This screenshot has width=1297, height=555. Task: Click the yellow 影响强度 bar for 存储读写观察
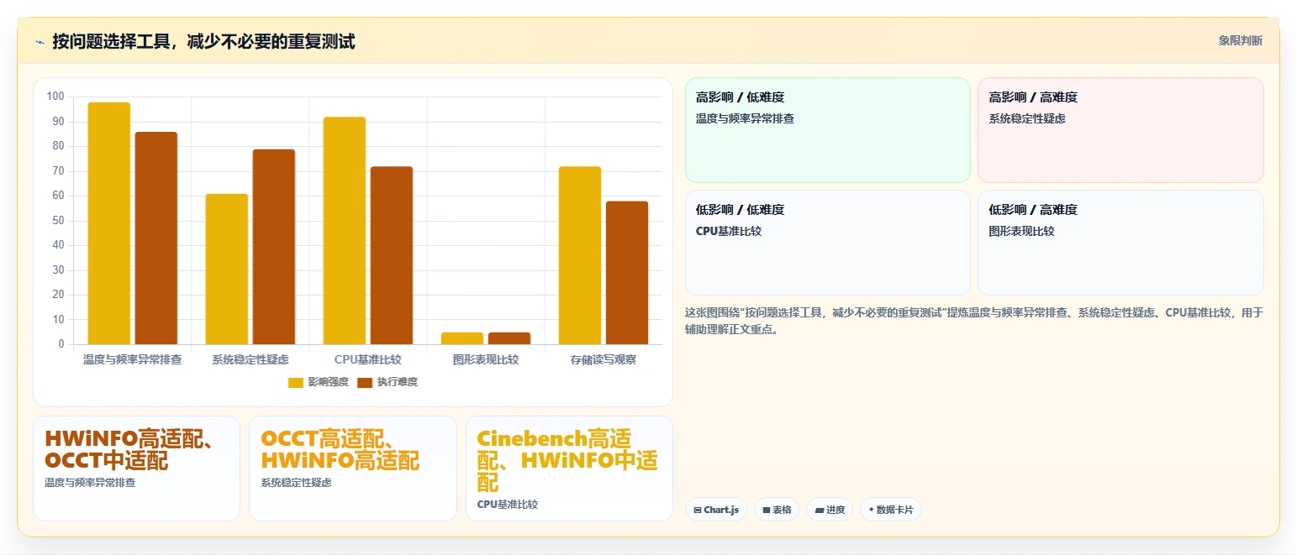pyautogui.click(x=580, y=255)
